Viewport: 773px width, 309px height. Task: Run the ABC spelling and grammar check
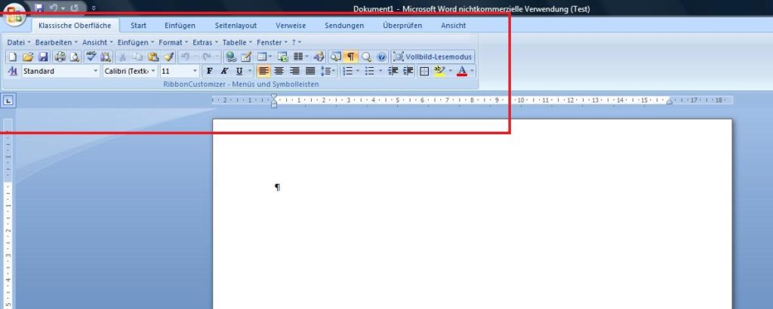[91, 57]
